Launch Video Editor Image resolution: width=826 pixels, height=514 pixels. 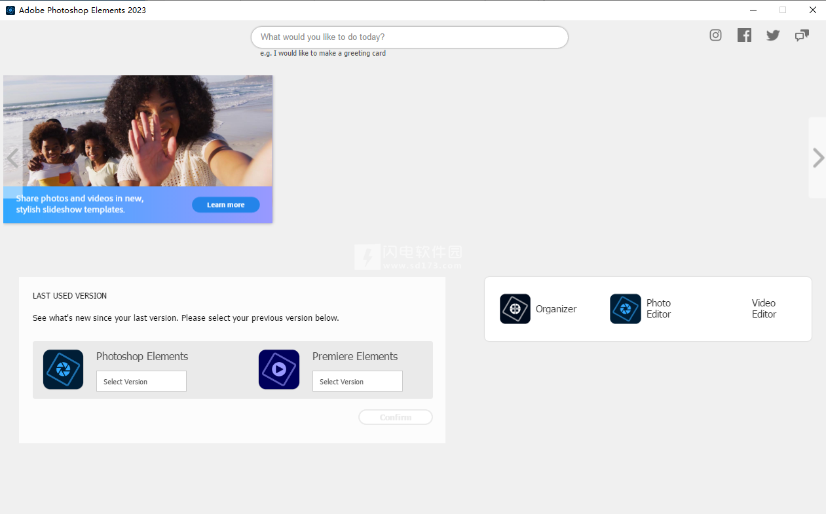point(764,308)
